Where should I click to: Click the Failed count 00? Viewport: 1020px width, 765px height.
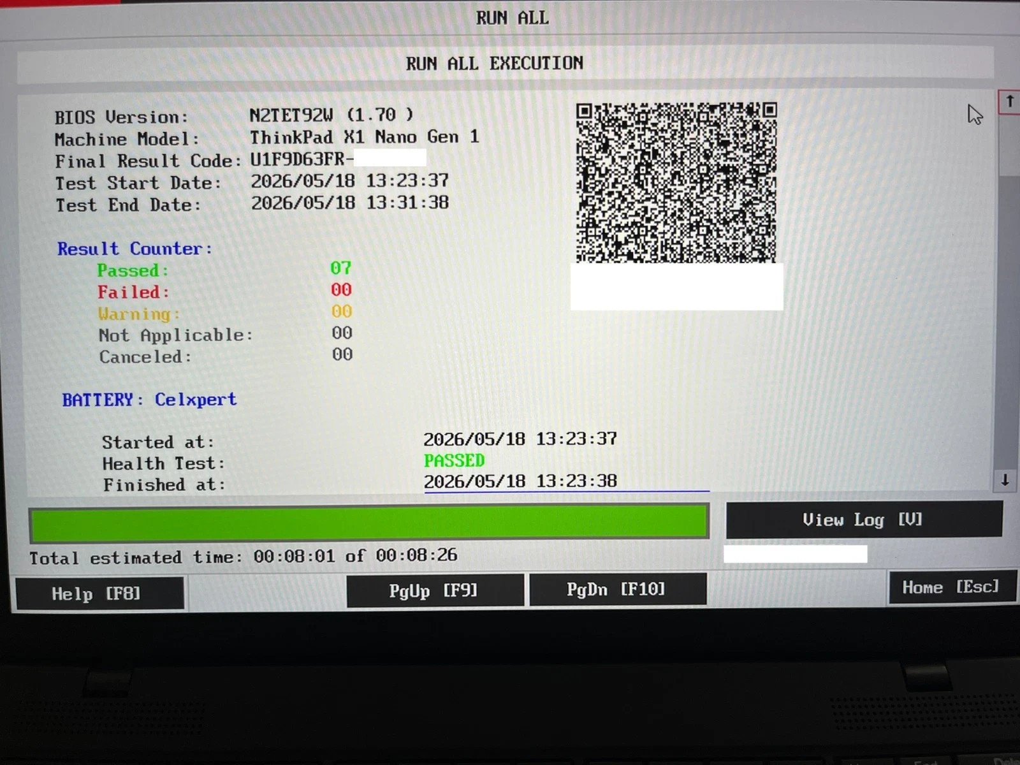341,289
